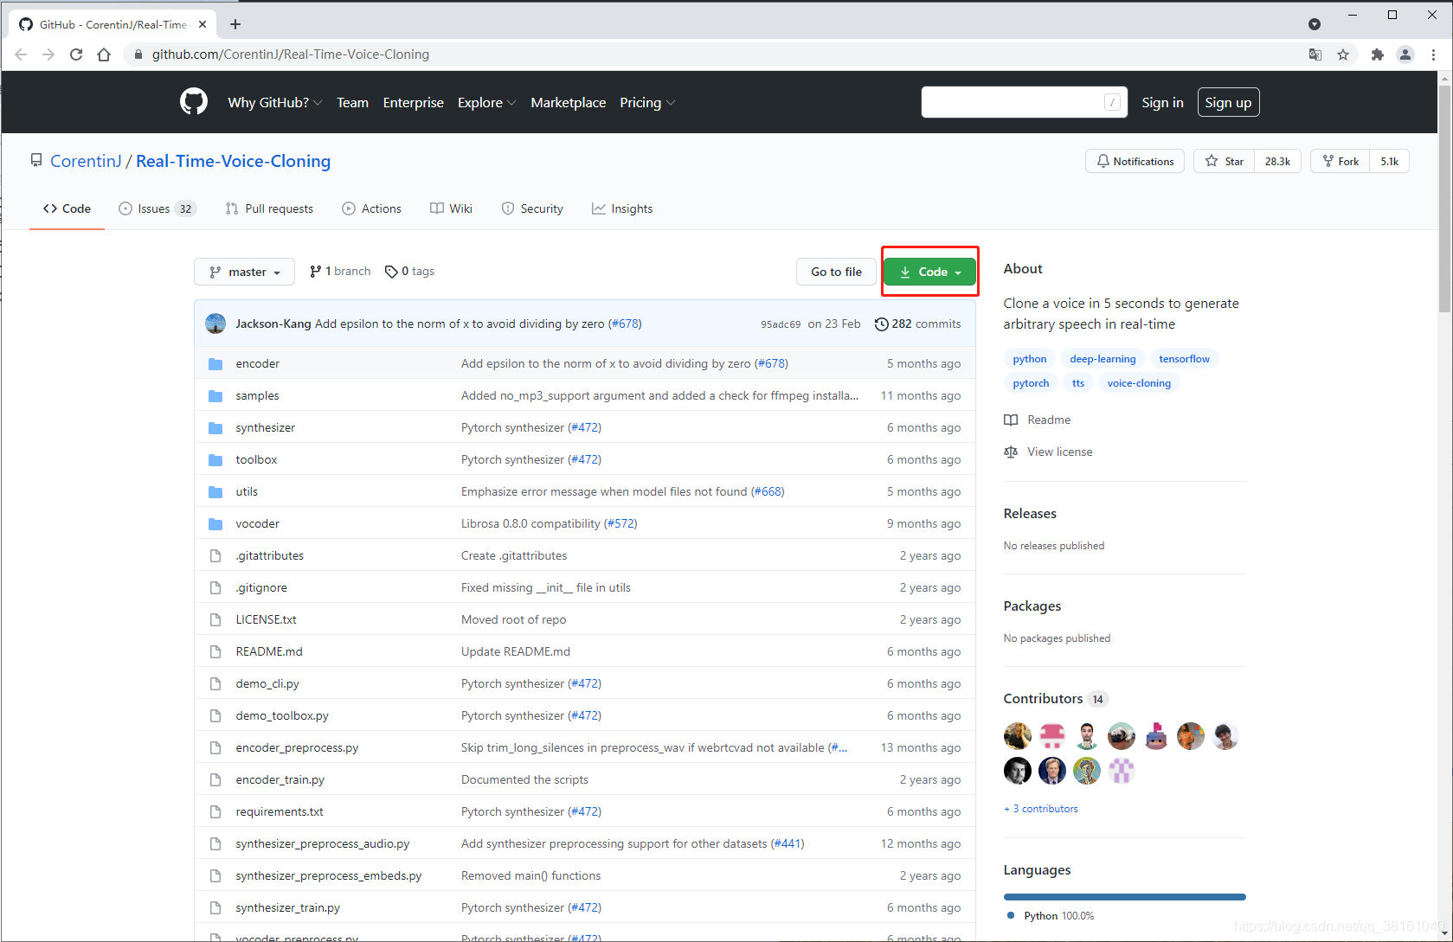Open a new browser tab with plus icon
This screenshot has height=942, width=1453.
click(x=235, y=24)
